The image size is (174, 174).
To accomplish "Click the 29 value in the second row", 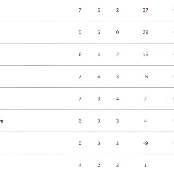I will coord(146,32).
